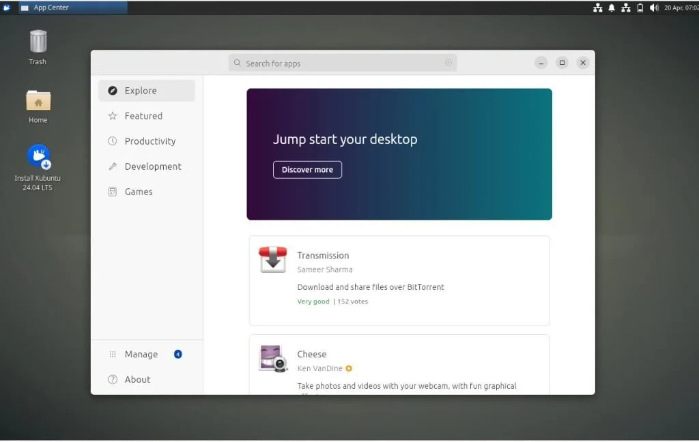Click the network icon beside the battery

[626, 8]
